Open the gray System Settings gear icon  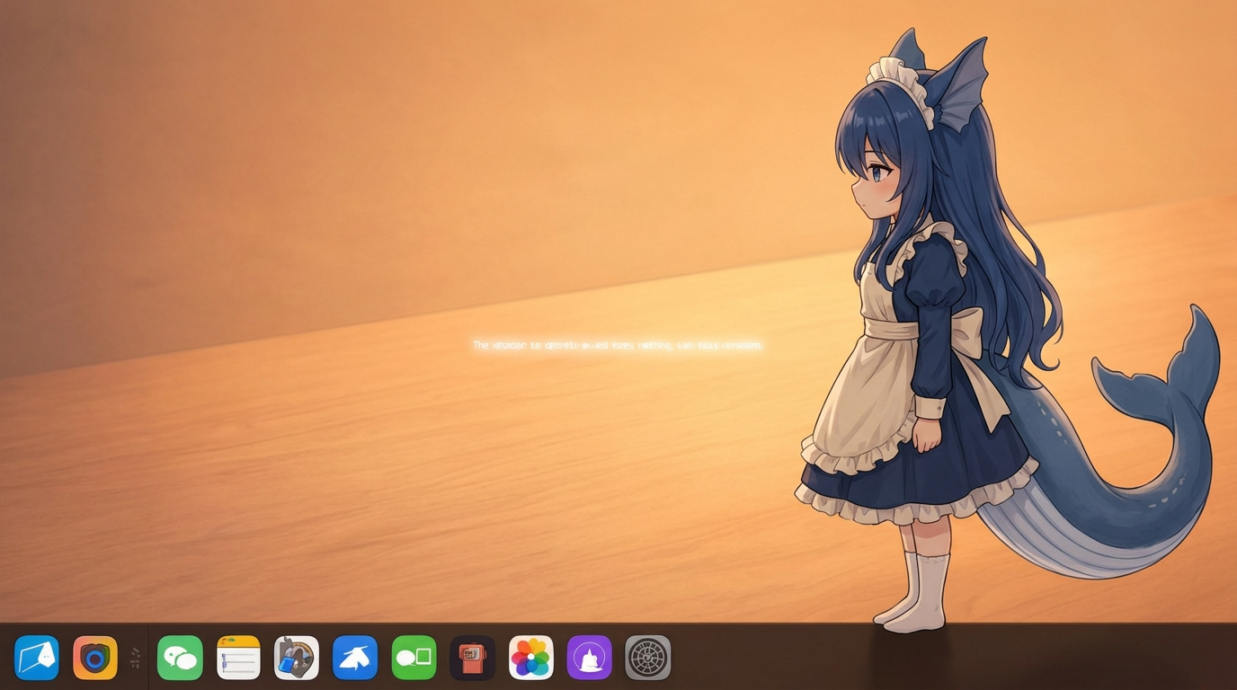coord(648,658)
